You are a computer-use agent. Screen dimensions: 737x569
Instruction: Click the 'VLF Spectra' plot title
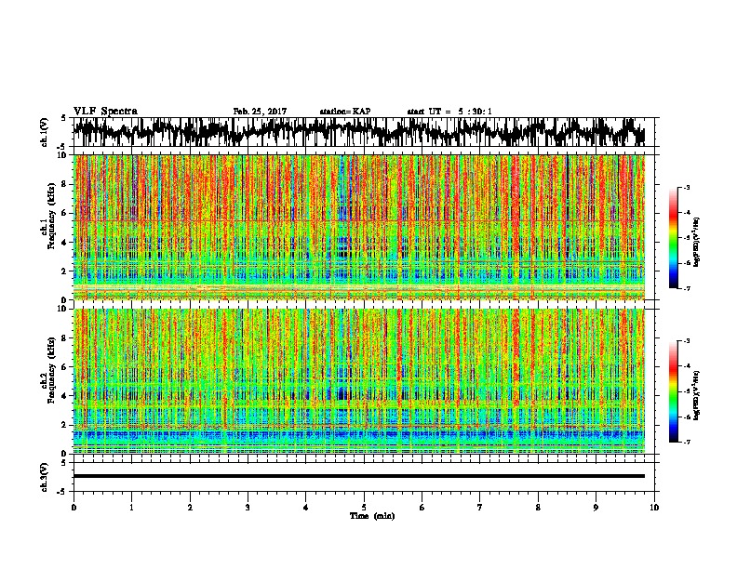(x=105, y=112)
